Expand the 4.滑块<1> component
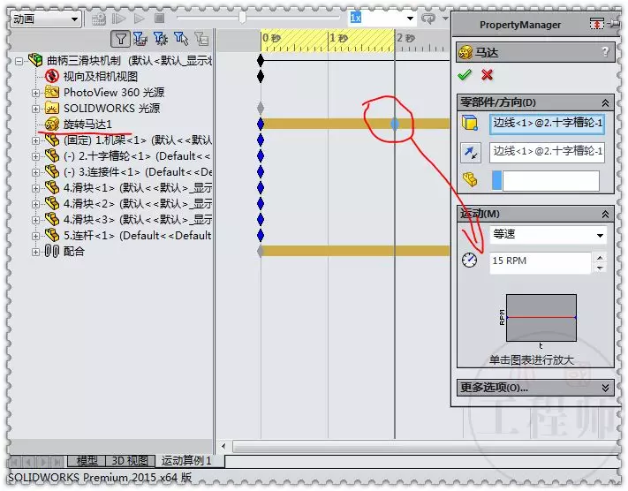Screen dimensions: 628x491 [35, 188]
